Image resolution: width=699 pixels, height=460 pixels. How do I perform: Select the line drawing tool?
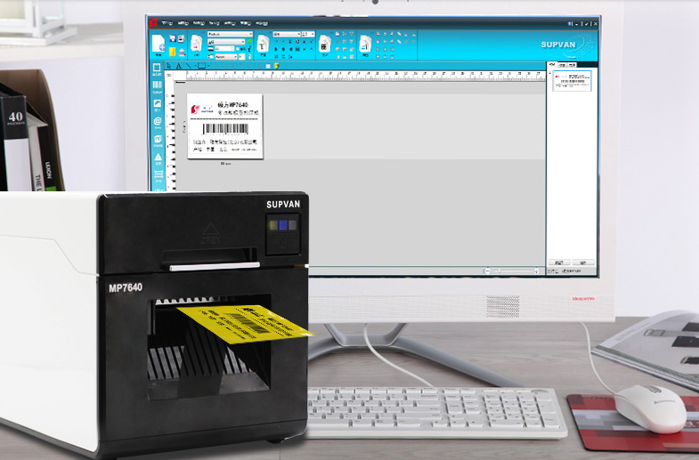click(x=189, y=66)
